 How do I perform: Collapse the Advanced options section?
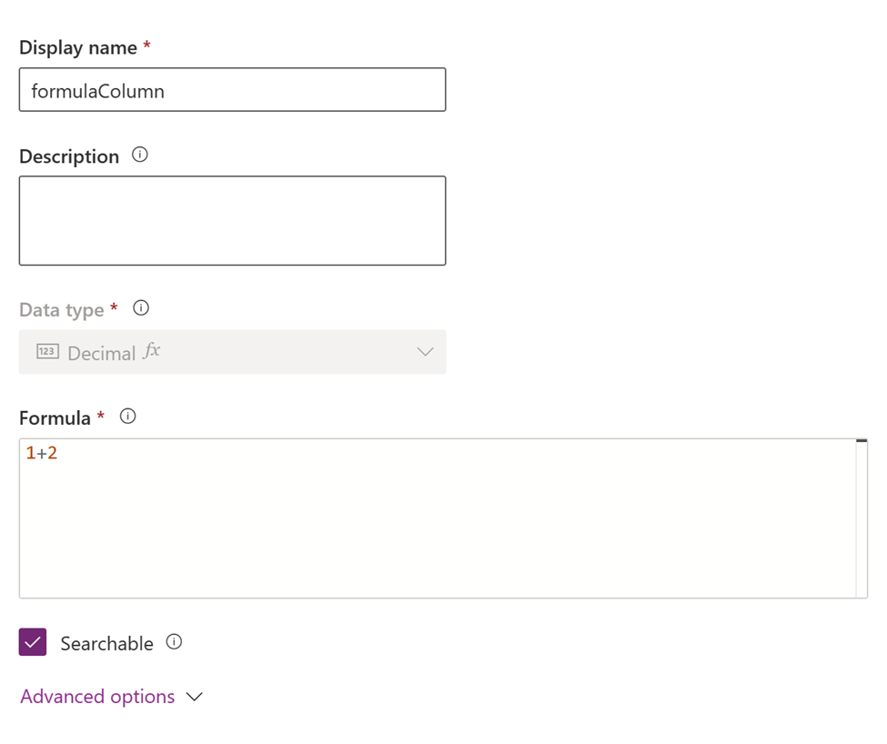(x=96, y=696)
